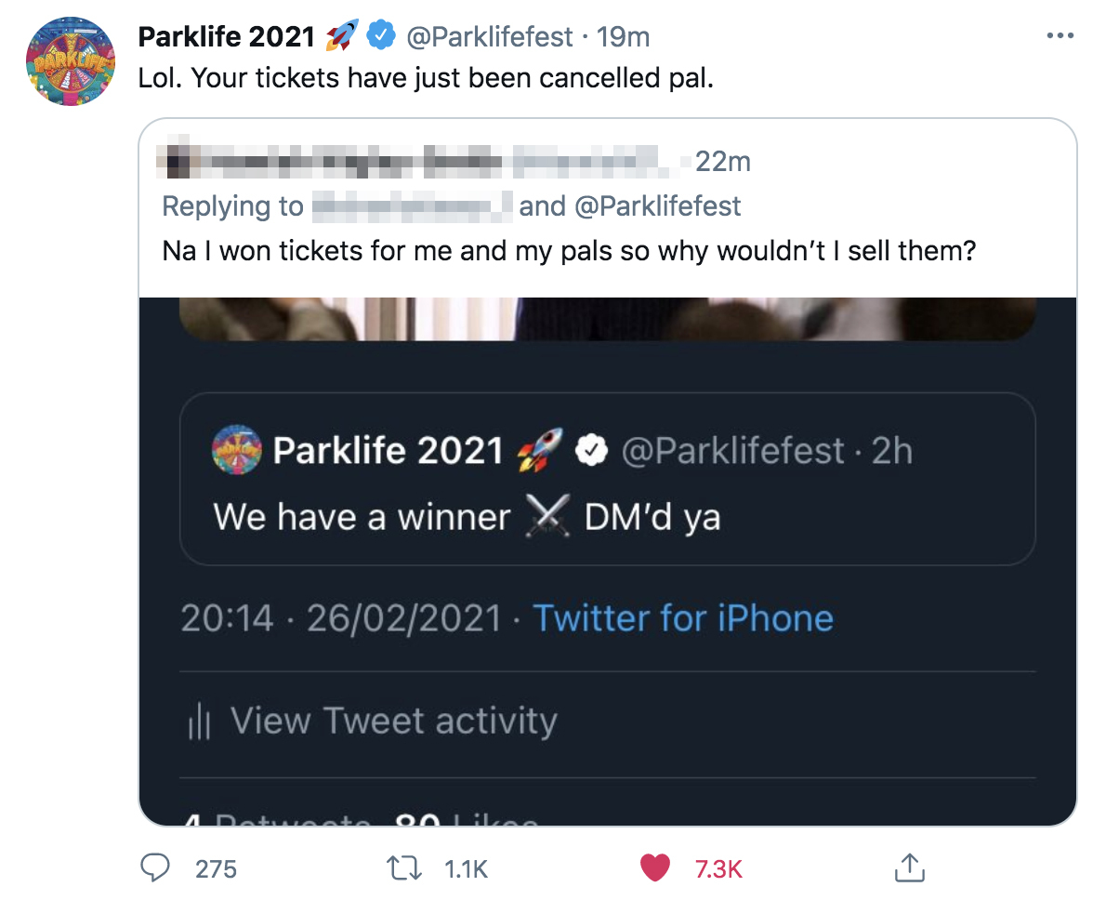The height and width of the screenshot is (900, 1106).
Task: Click the share upload icon
Action: (x=909, y=868)
